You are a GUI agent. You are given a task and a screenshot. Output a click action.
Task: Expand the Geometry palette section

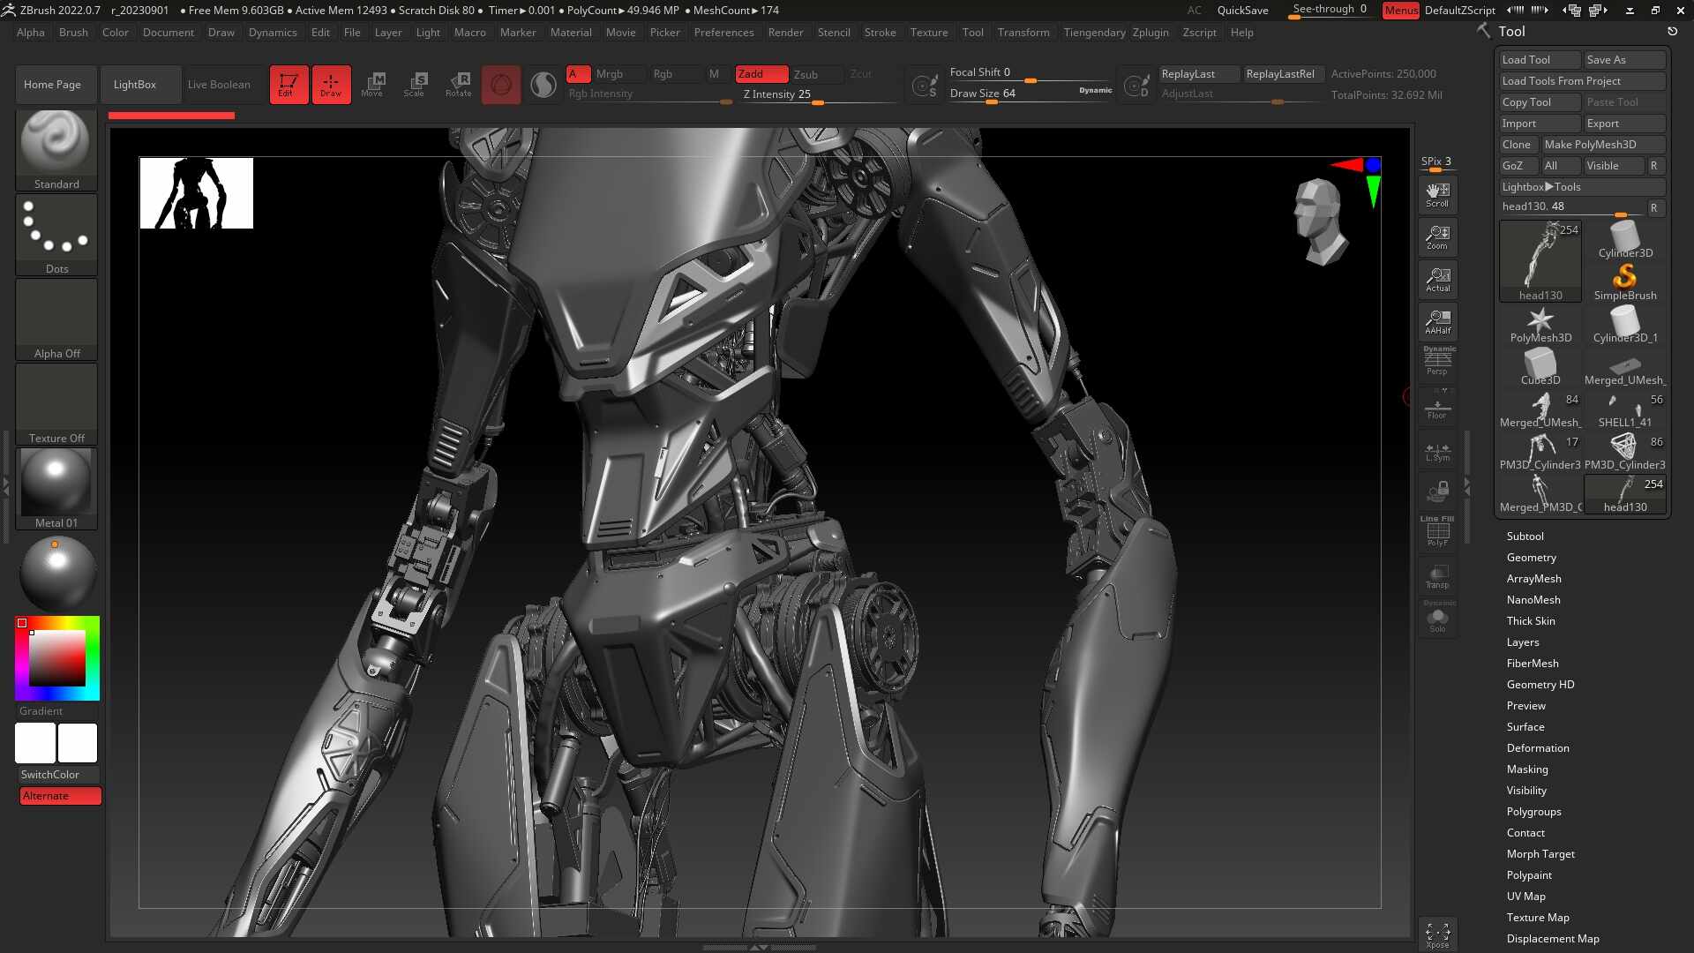click(x=1531, y=558)
